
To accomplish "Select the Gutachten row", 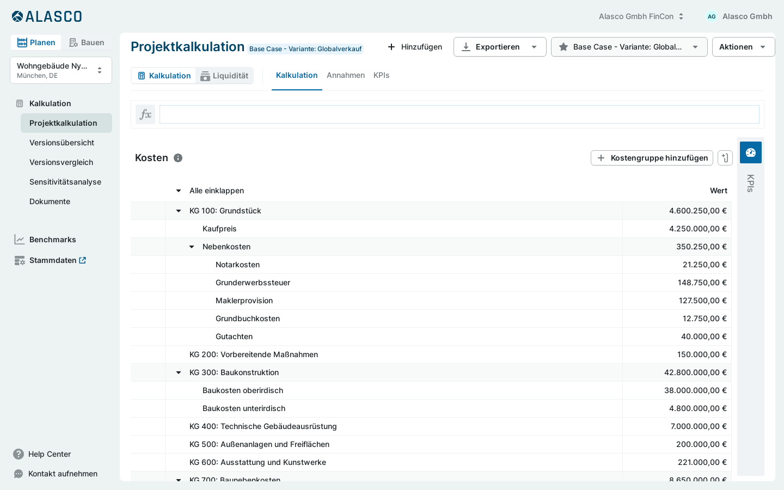I will coord(431,336).
